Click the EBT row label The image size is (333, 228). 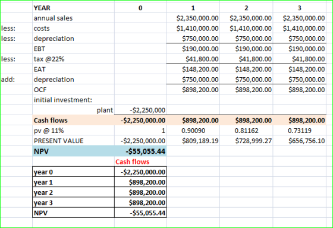tap(39, 49)
